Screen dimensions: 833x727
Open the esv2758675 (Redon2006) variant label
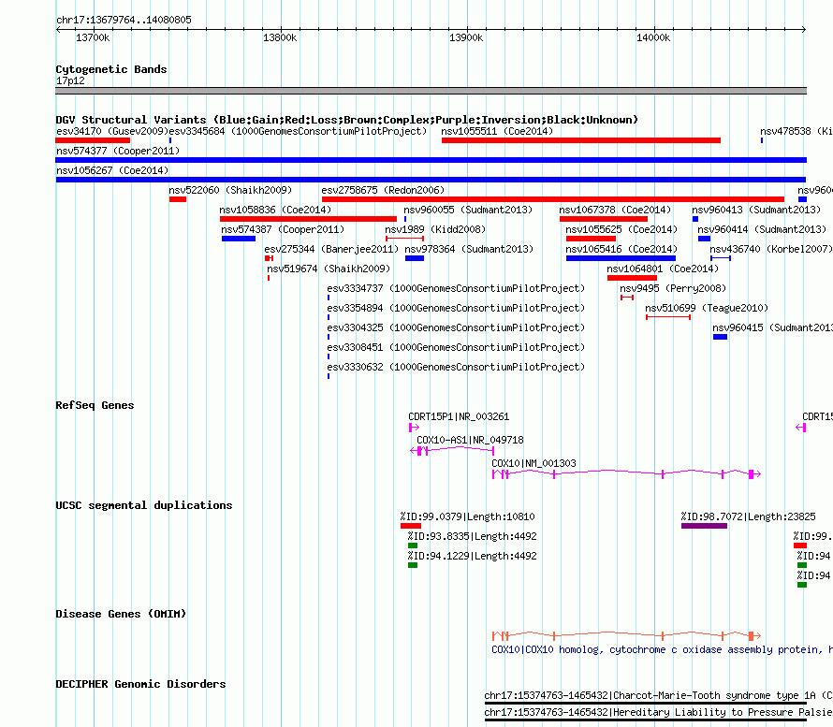tap(383, 190)
